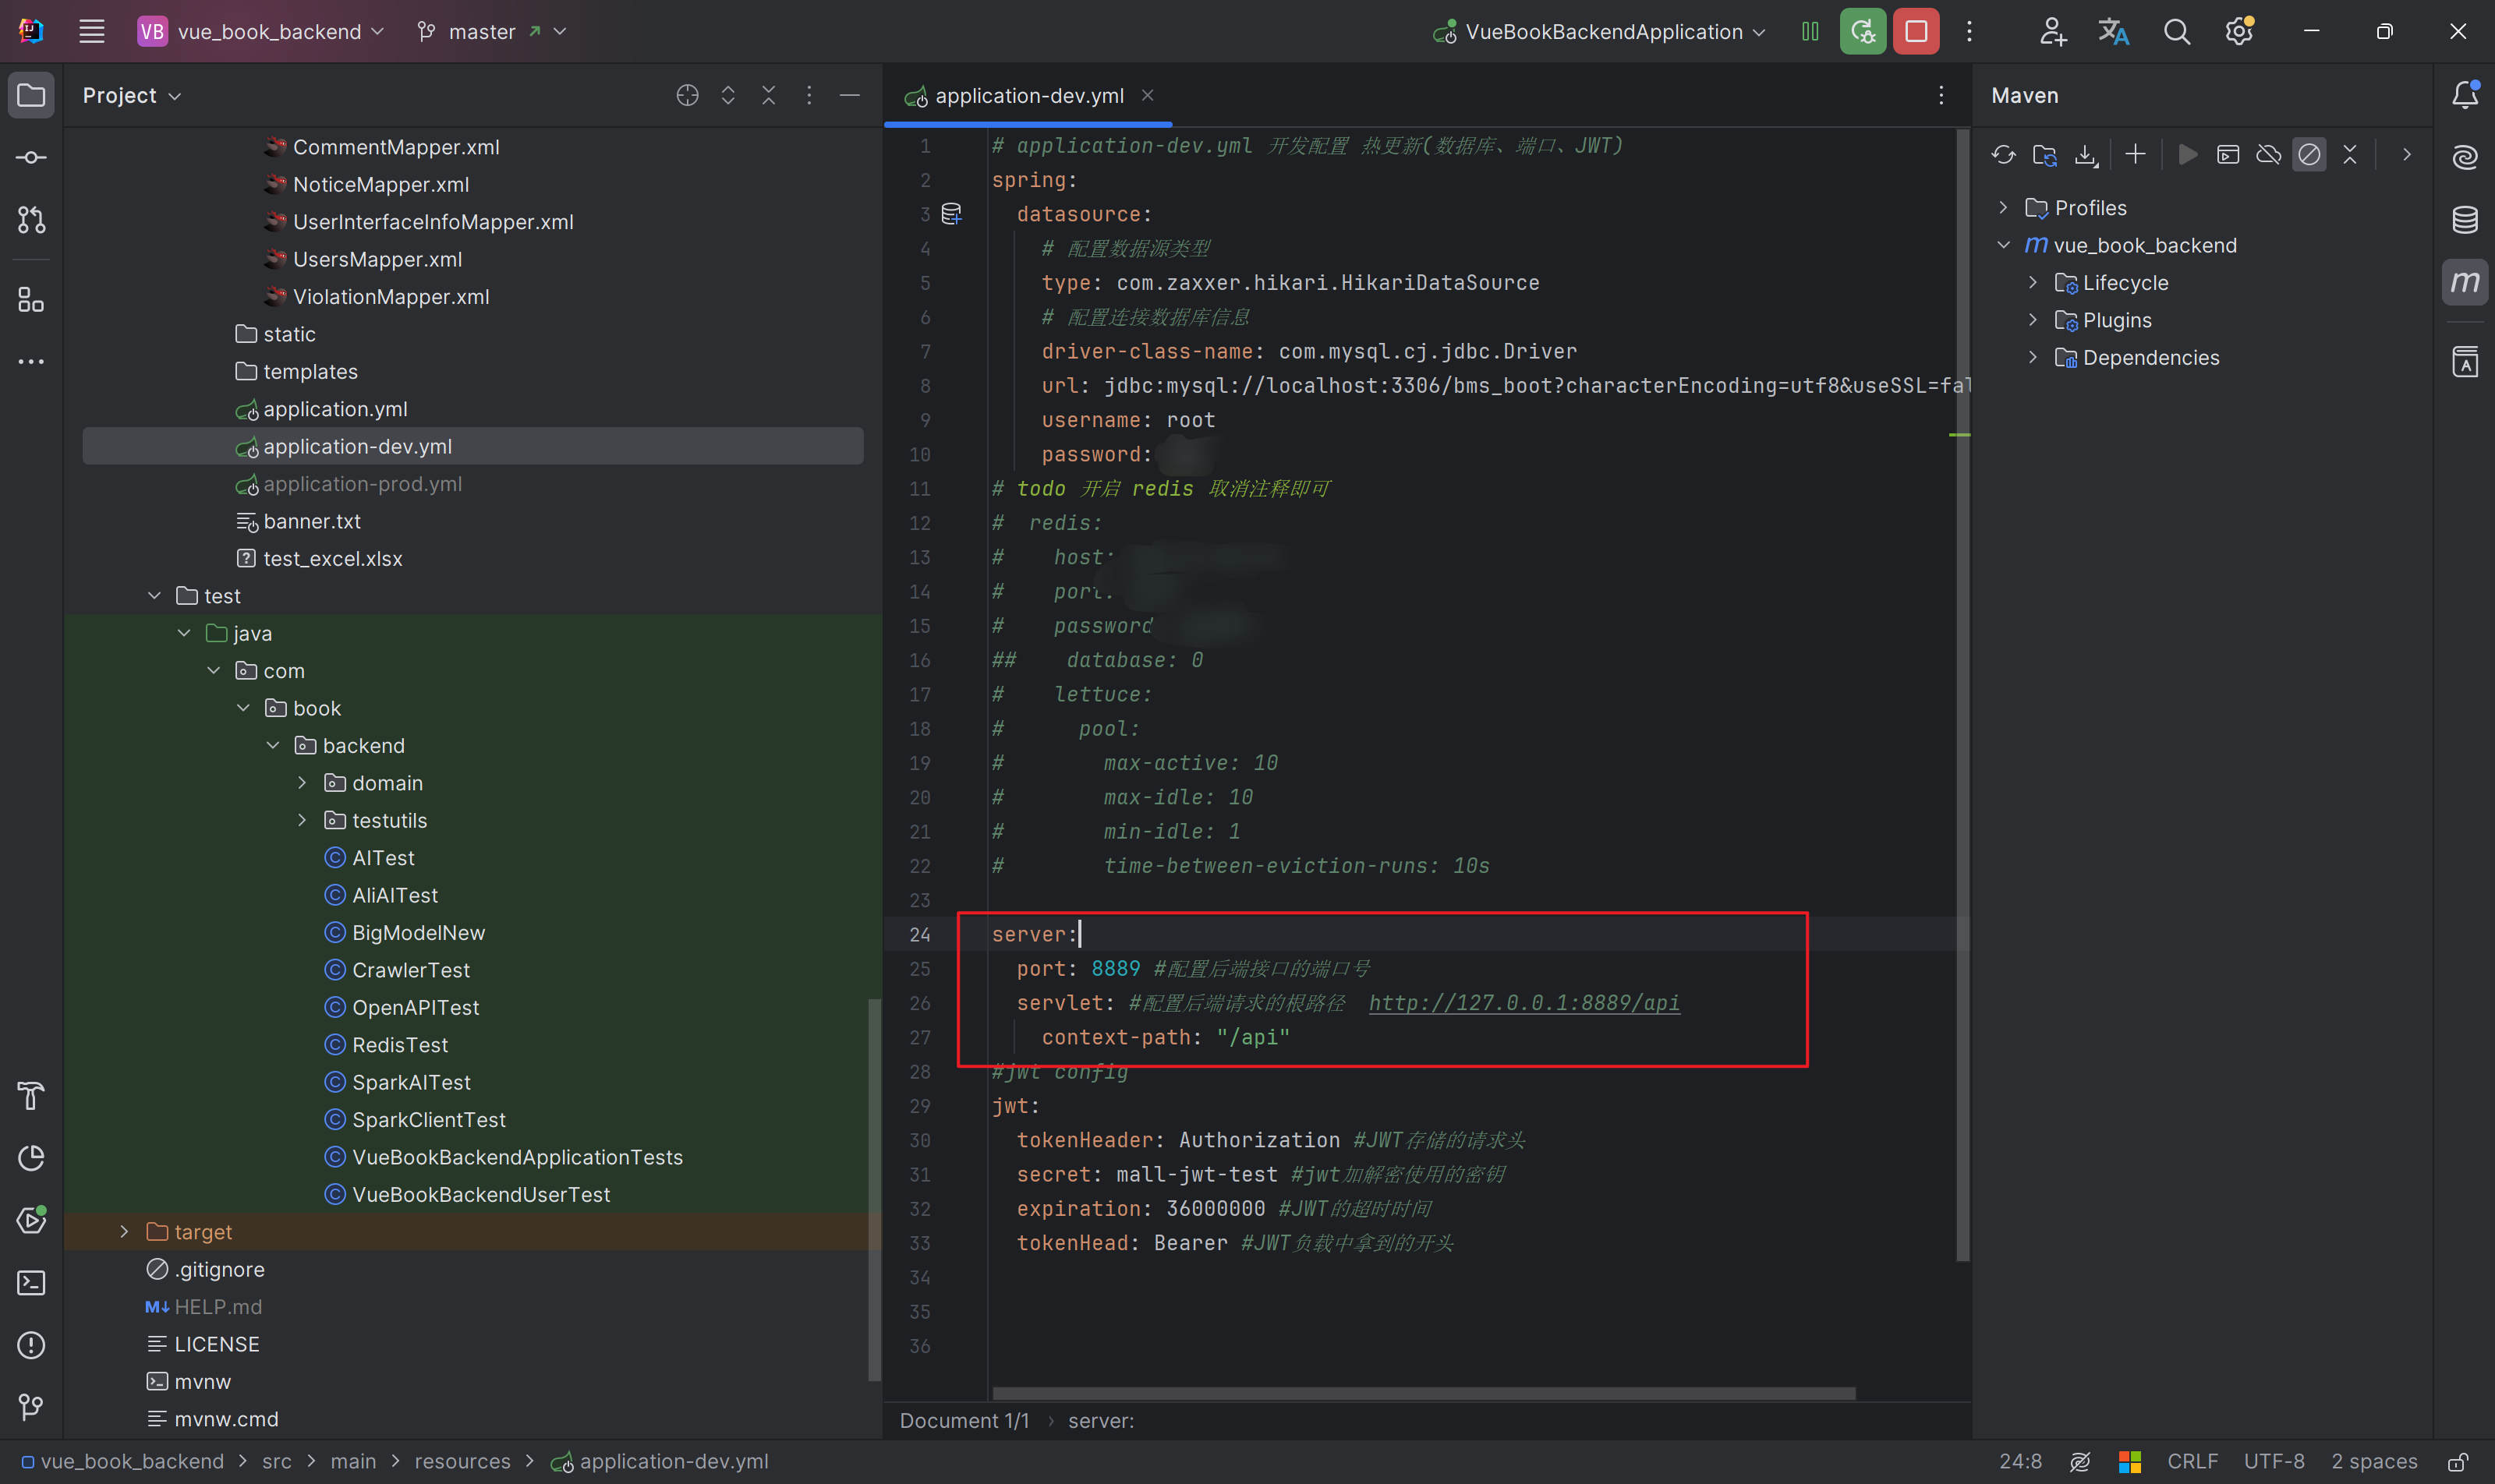The image size is (2495, 1484).
Task: Select the application-dev.yml editor tab
Action: coord(1028,95)
